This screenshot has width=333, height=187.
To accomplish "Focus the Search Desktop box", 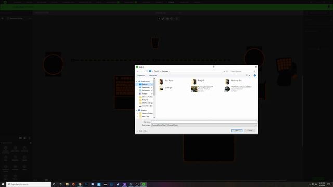I will tap(243, 71).
